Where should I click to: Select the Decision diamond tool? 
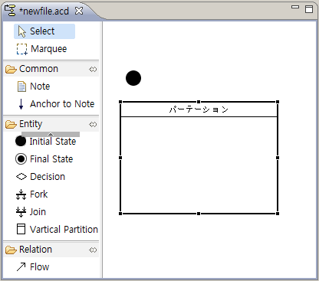[41, 177]
